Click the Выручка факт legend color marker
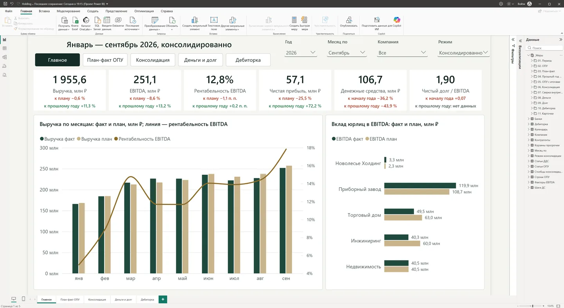Image resolution: width=564 pixels, height=308 pixels. coord(42,139)
